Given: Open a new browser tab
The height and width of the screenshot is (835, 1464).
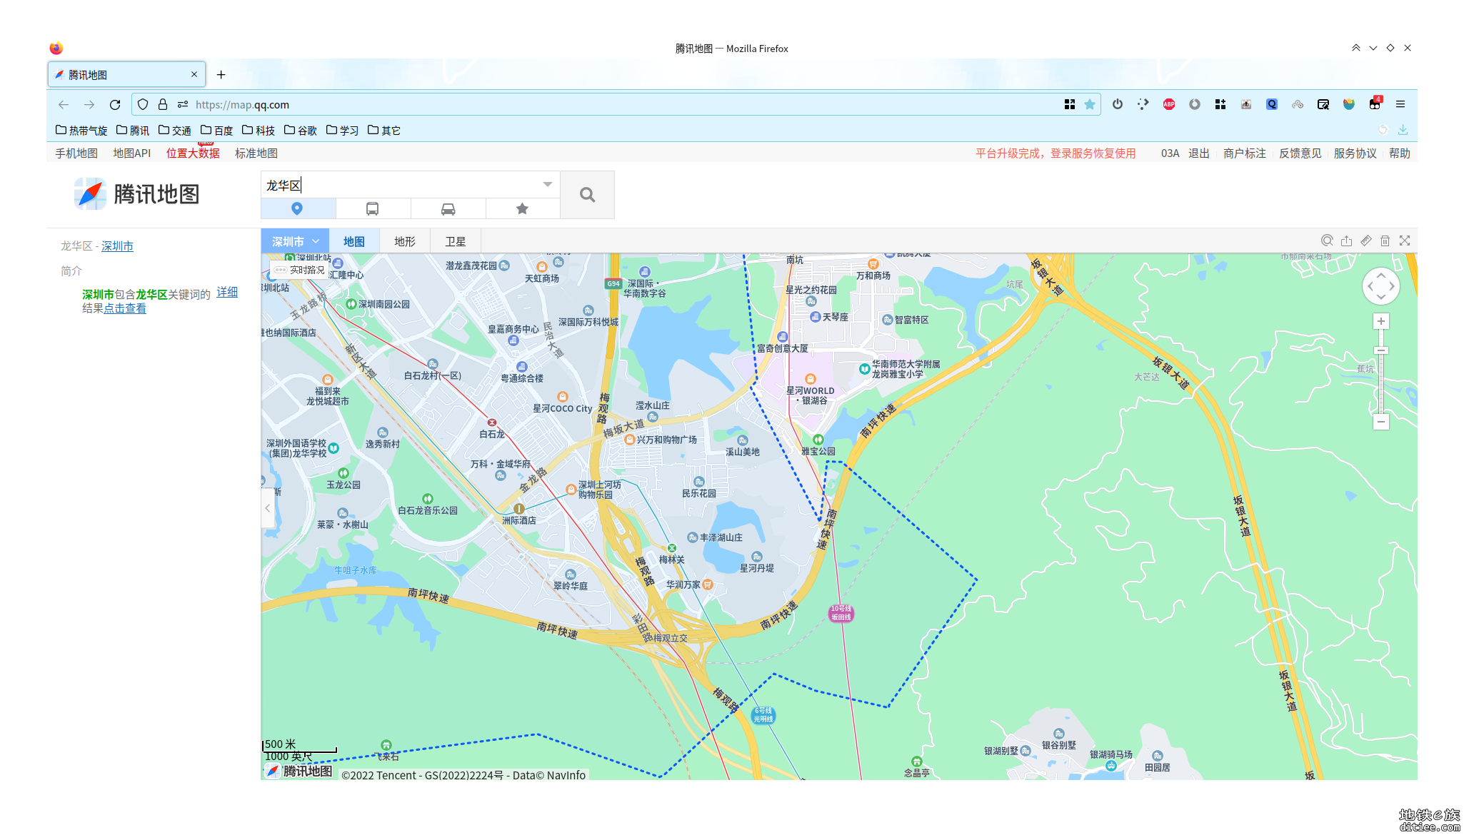Looking at the screenshot, I should (221, 74).
